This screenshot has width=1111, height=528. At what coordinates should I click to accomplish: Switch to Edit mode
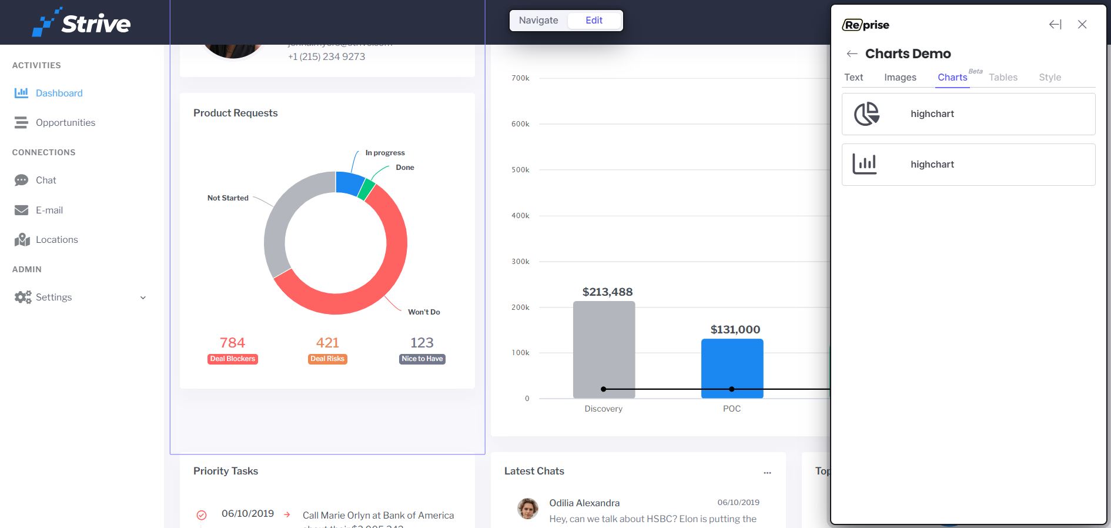(594, 21)
